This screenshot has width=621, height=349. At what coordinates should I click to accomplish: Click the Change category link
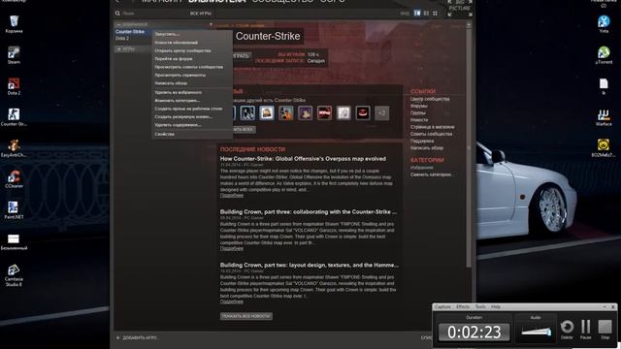[x=431, y=174]
